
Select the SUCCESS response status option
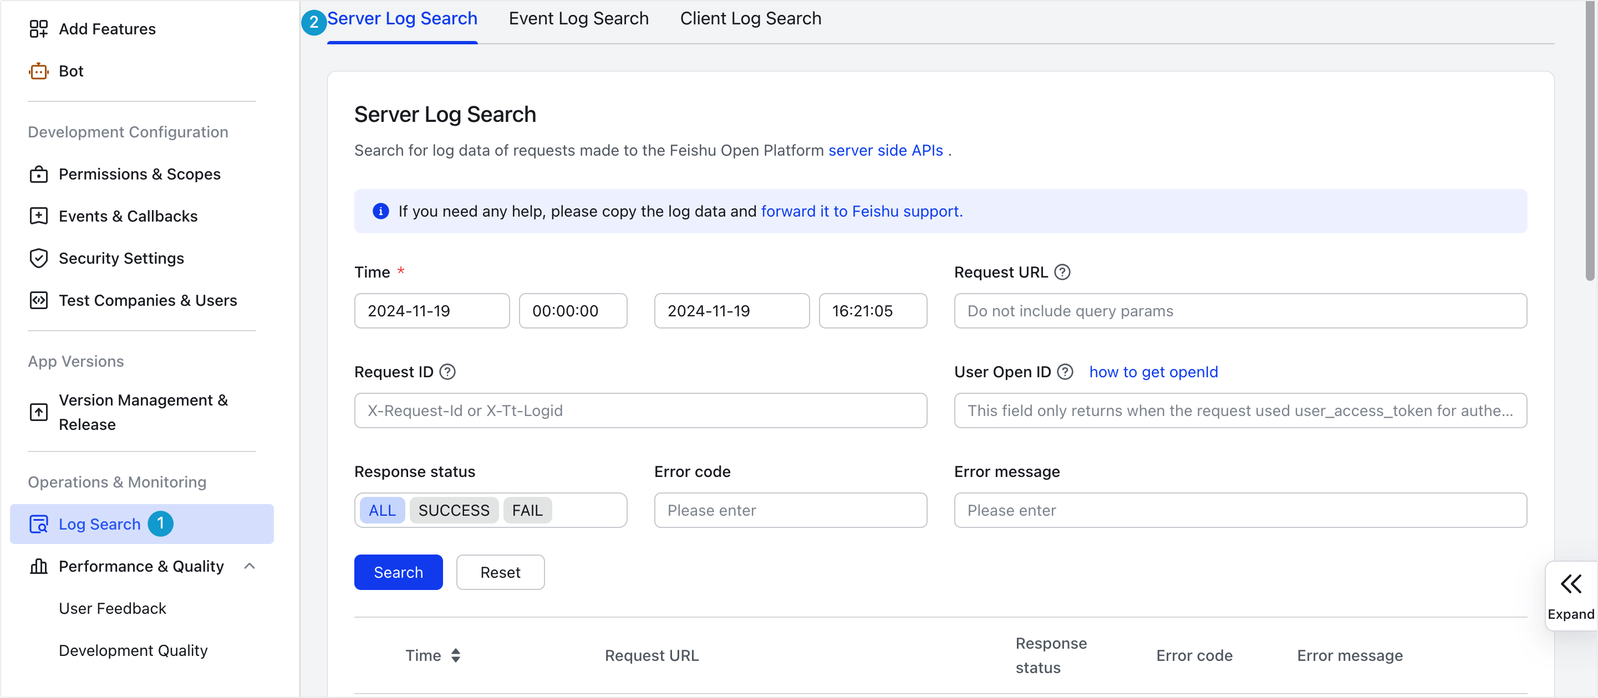click(x=454, y=510)
